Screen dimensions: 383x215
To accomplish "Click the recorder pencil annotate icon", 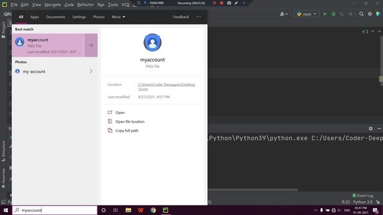I will (x=236, y=3).
